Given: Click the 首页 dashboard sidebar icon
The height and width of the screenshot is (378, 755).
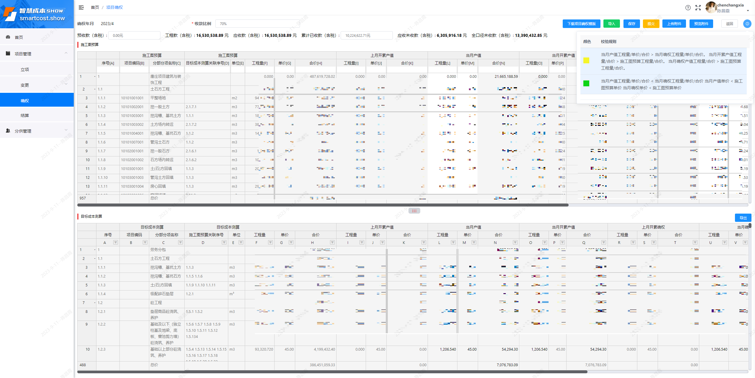Looking at the screenshot, I should click(x=8, y=37).
